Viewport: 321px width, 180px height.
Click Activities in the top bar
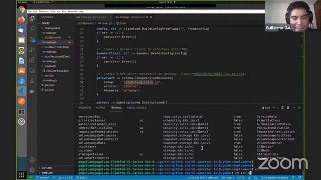pyautogui.click(x=23, y=2)
